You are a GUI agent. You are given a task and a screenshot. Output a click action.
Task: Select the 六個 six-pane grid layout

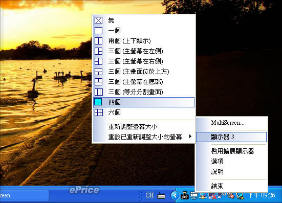144,112
